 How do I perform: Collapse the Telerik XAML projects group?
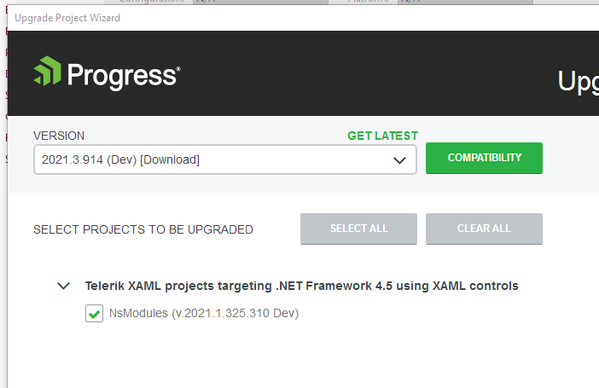[x=63, y=287]
